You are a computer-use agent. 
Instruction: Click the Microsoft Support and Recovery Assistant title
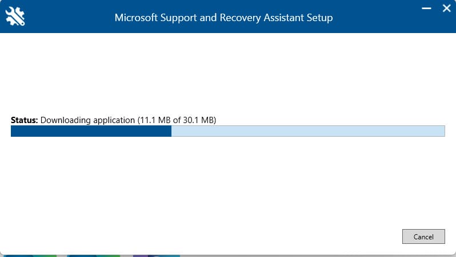pyautogui.click(x=206, y=18)
